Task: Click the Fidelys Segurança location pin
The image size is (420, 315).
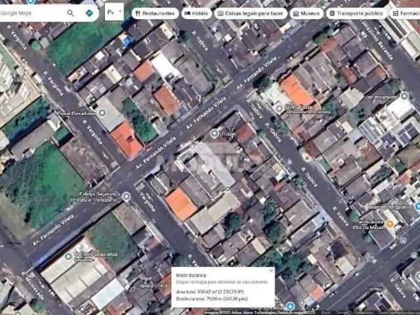Action: pos(125,196)
